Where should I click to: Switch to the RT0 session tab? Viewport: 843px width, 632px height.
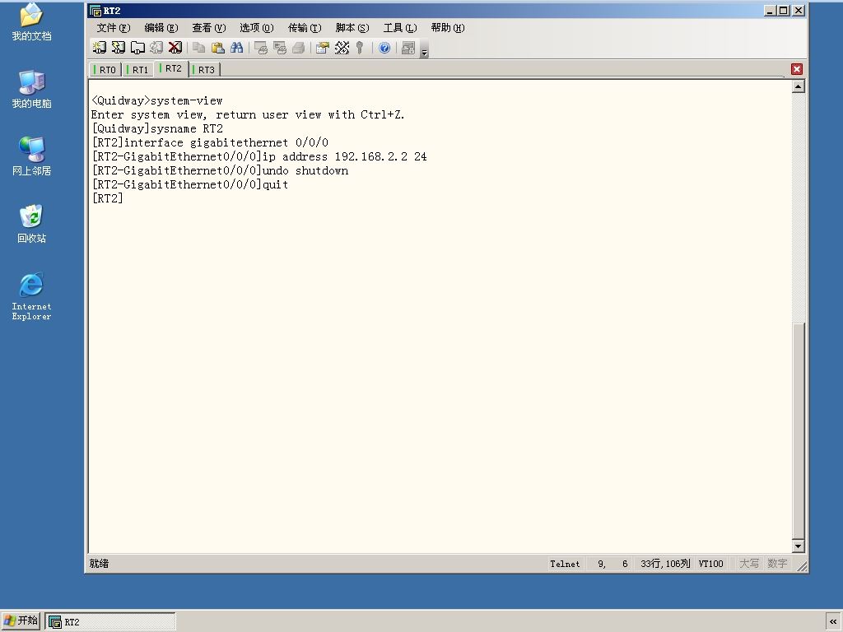[105, 69]
